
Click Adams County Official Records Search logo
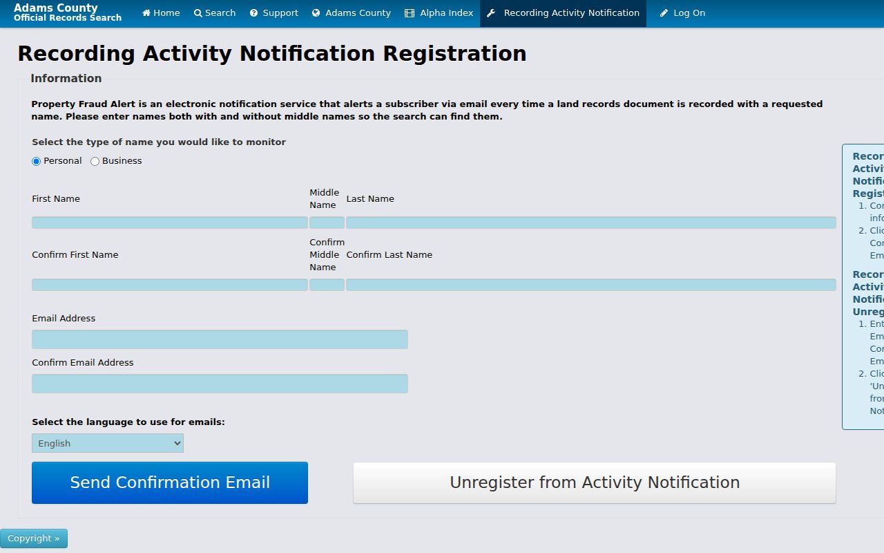coord(68,12)
